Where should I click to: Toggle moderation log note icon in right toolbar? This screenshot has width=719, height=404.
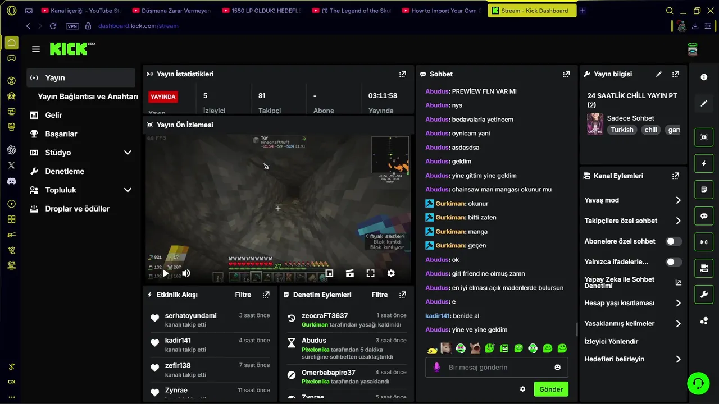(x=704, y=190)
